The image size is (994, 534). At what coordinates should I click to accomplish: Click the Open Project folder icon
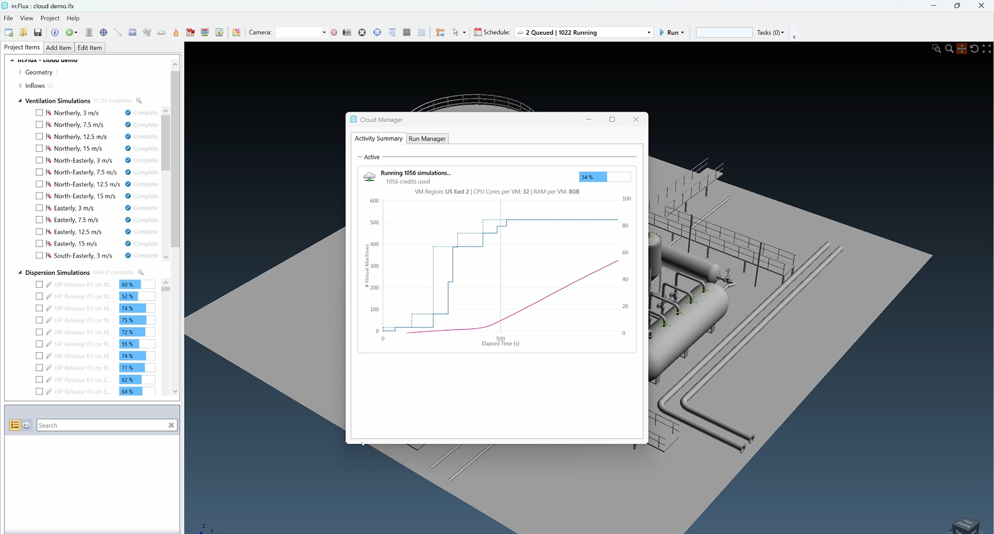tap(23, 33)
